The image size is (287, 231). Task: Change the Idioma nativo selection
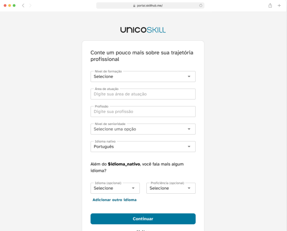coord(143,147)
